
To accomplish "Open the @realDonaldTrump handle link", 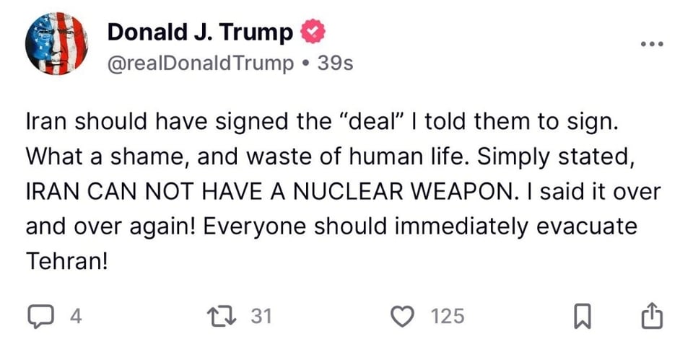I will tap(201, 63).
